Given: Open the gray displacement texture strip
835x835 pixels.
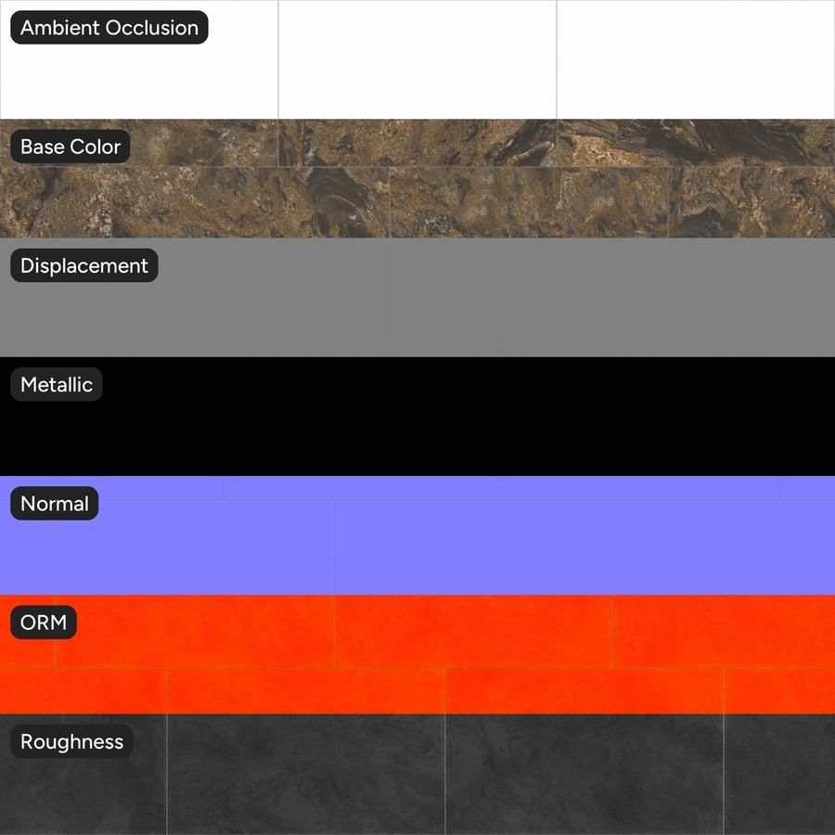Looking at the screenshot, I should coord(417,297).
